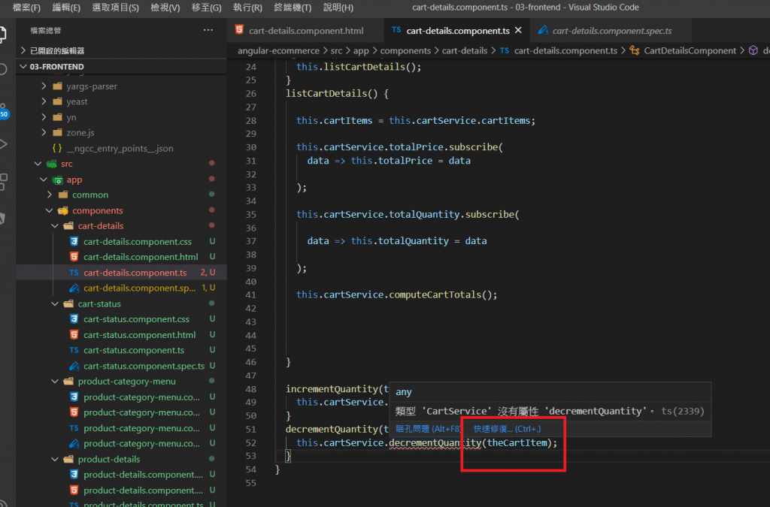Click 瞄孔問題 peek problem link
This screenshot has width=770, height=507.
pos(423,429)
